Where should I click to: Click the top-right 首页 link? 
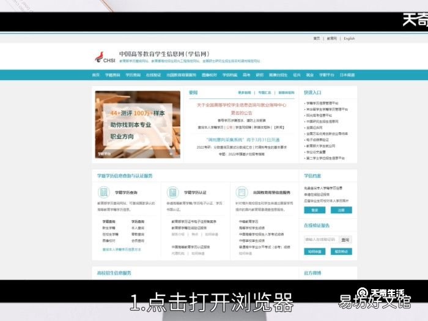click(317, 39)
